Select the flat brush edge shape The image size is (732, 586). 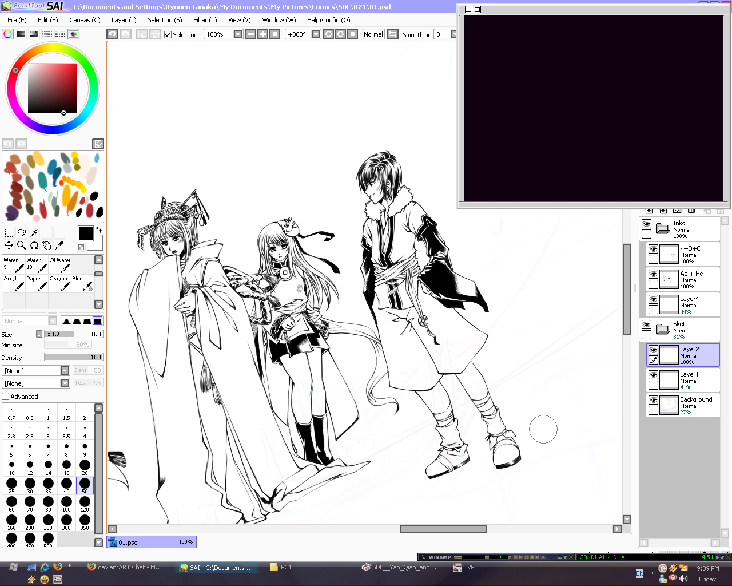pyautogui.click(x=98, y=321)
